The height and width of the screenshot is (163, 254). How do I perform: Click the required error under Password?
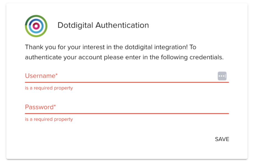click(x=49, y=119)
